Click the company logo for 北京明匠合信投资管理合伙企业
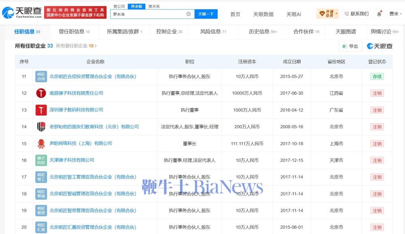This screenshot has width=405, height=234. (x=41, y=77)
